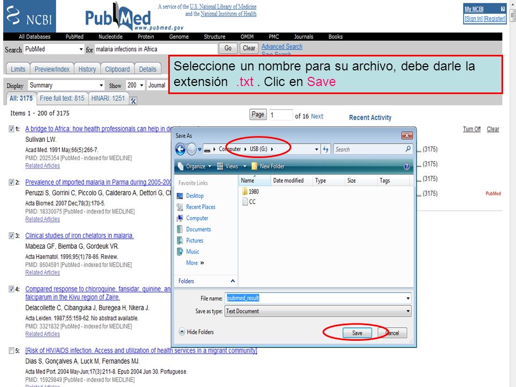
Task: Collapse the Folders section chevron
Action: pos(233,281)
